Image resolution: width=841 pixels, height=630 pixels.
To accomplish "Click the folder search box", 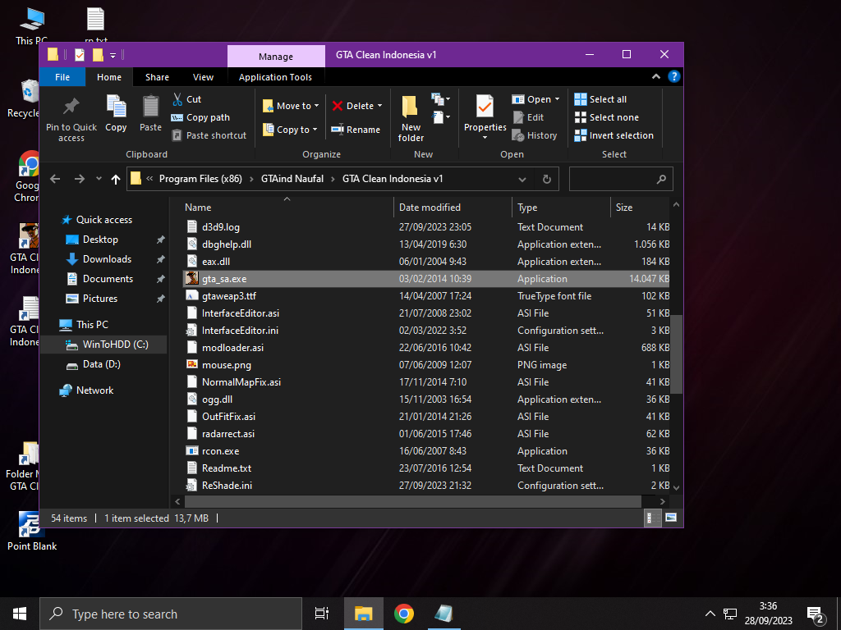I will point(621,179).
